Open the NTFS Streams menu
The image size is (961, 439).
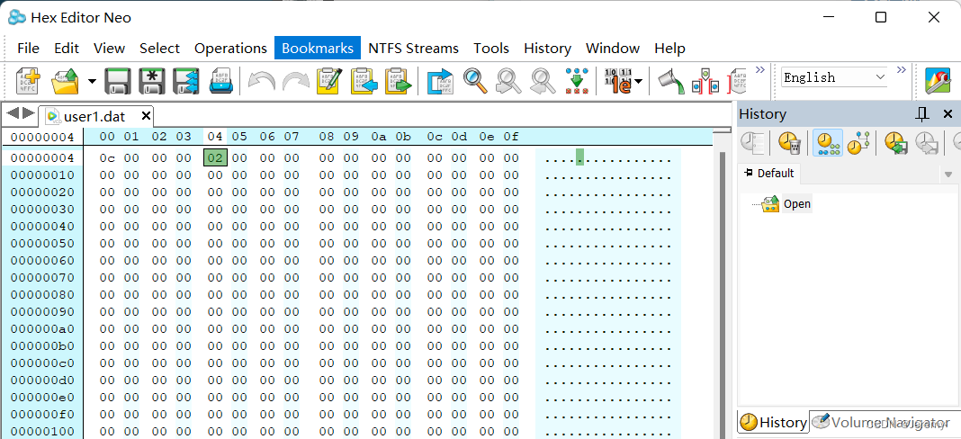[x=413, y=49]
